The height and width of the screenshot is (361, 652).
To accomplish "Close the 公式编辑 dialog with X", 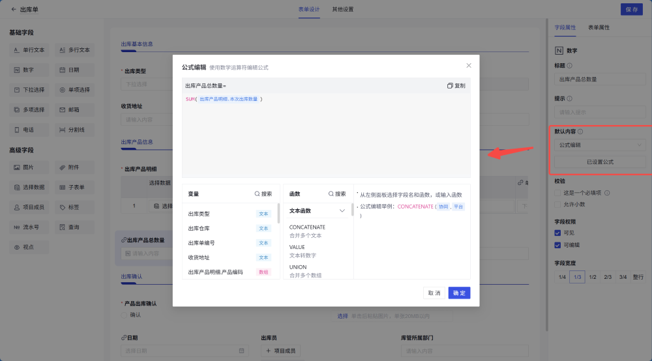I will [468, 65].
